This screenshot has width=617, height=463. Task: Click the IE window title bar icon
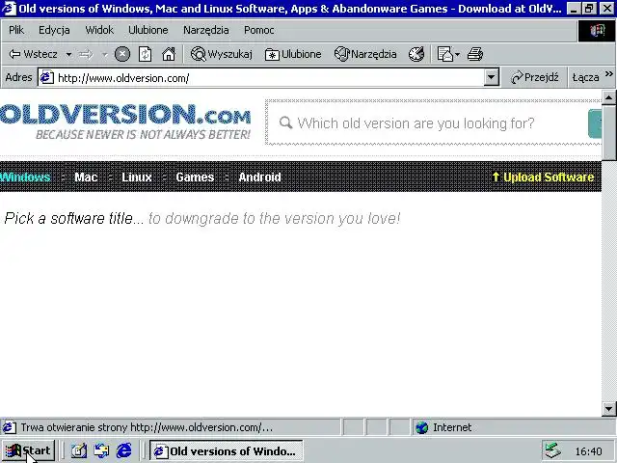[9, 9]
